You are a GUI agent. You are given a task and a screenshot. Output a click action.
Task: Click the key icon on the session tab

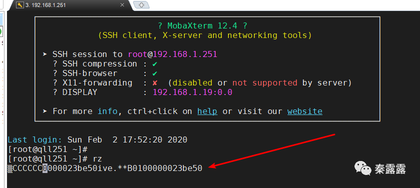[x=20, y=5]
